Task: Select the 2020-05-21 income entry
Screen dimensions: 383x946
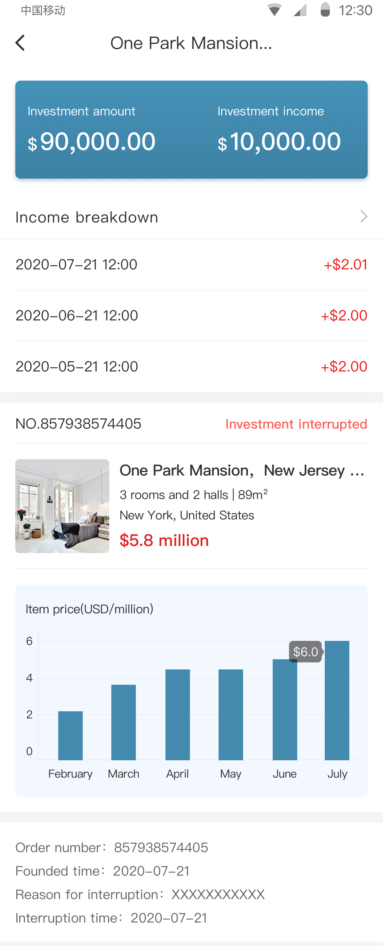Action: coord(191,367)
